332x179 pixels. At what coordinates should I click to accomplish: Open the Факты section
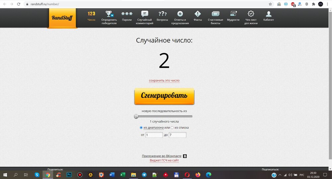coord(198,16)
